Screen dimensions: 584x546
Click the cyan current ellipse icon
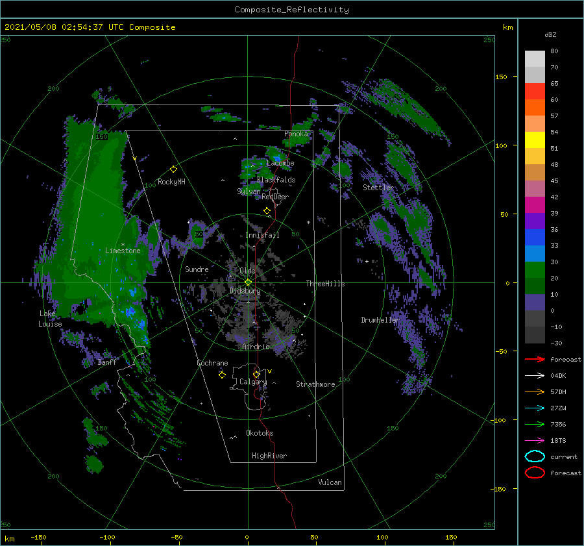[x=535, y=456]
